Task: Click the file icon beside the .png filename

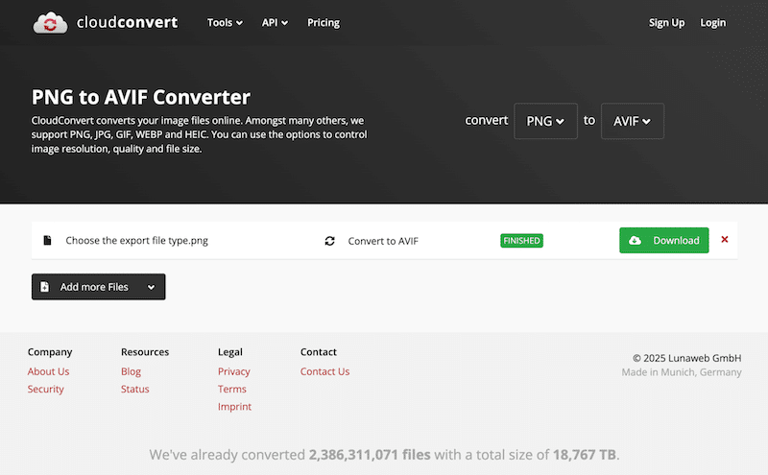Action: [47, 241]
